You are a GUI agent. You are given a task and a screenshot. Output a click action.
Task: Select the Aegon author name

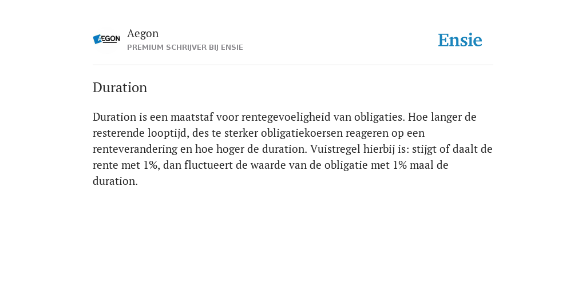(142, 34)
